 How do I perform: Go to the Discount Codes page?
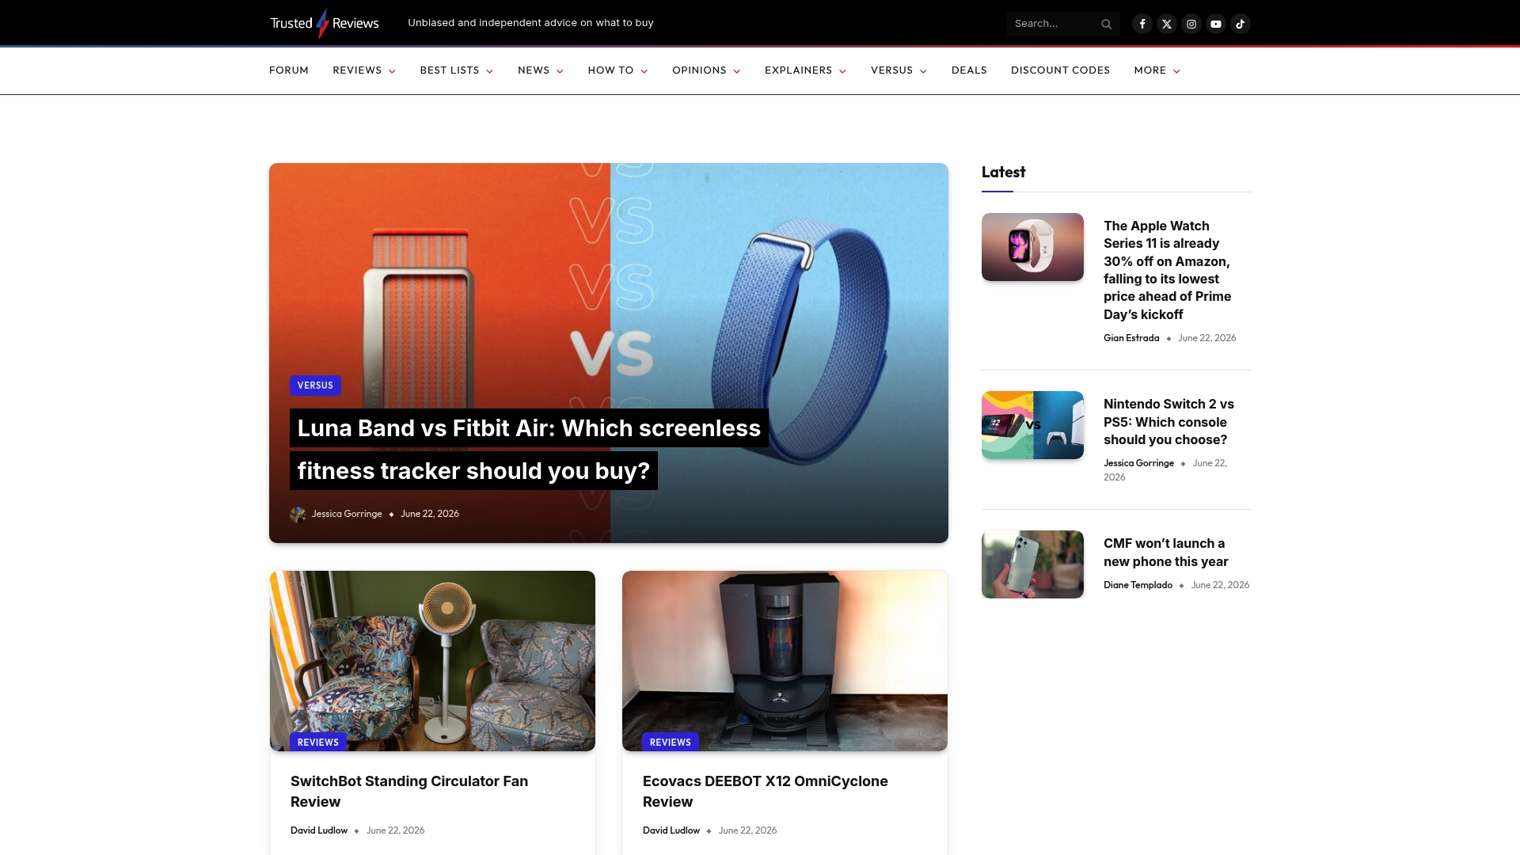point(1060,70)
